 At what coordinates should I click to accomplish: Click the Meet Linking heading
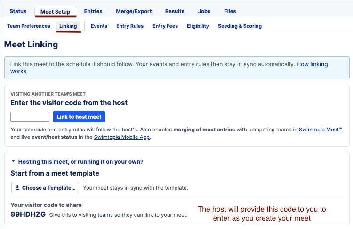coord(31,44)
